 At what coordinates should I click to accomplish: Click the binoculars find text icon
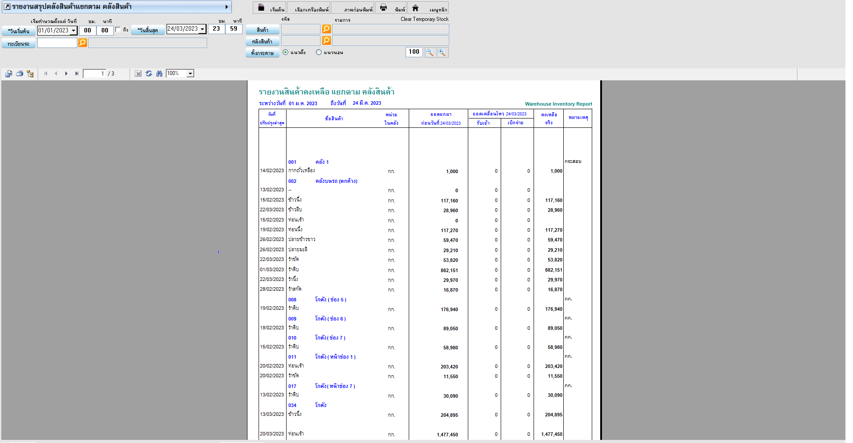159,74
